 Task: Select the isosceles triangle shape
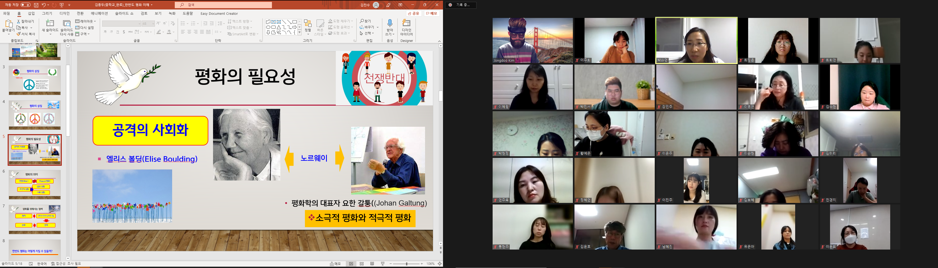point(279,27)
